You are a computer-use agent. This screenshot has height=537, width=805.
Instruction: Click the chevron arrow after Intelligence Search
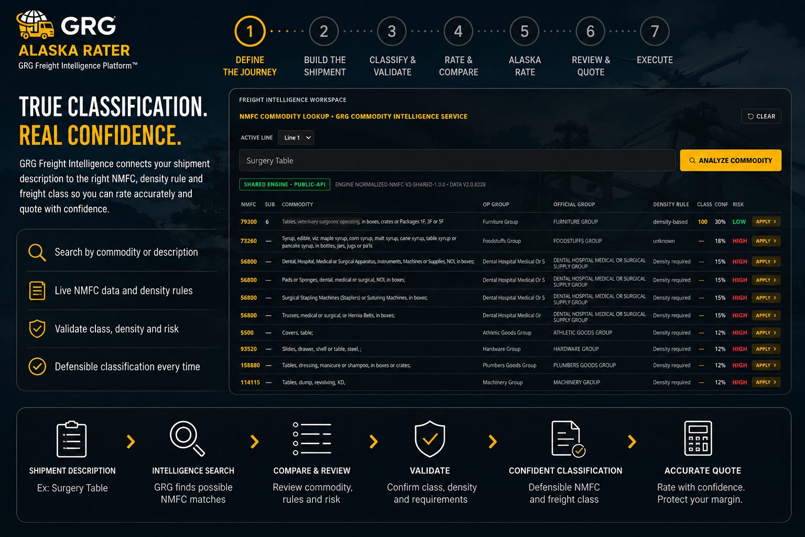click(x=255, y=442)
